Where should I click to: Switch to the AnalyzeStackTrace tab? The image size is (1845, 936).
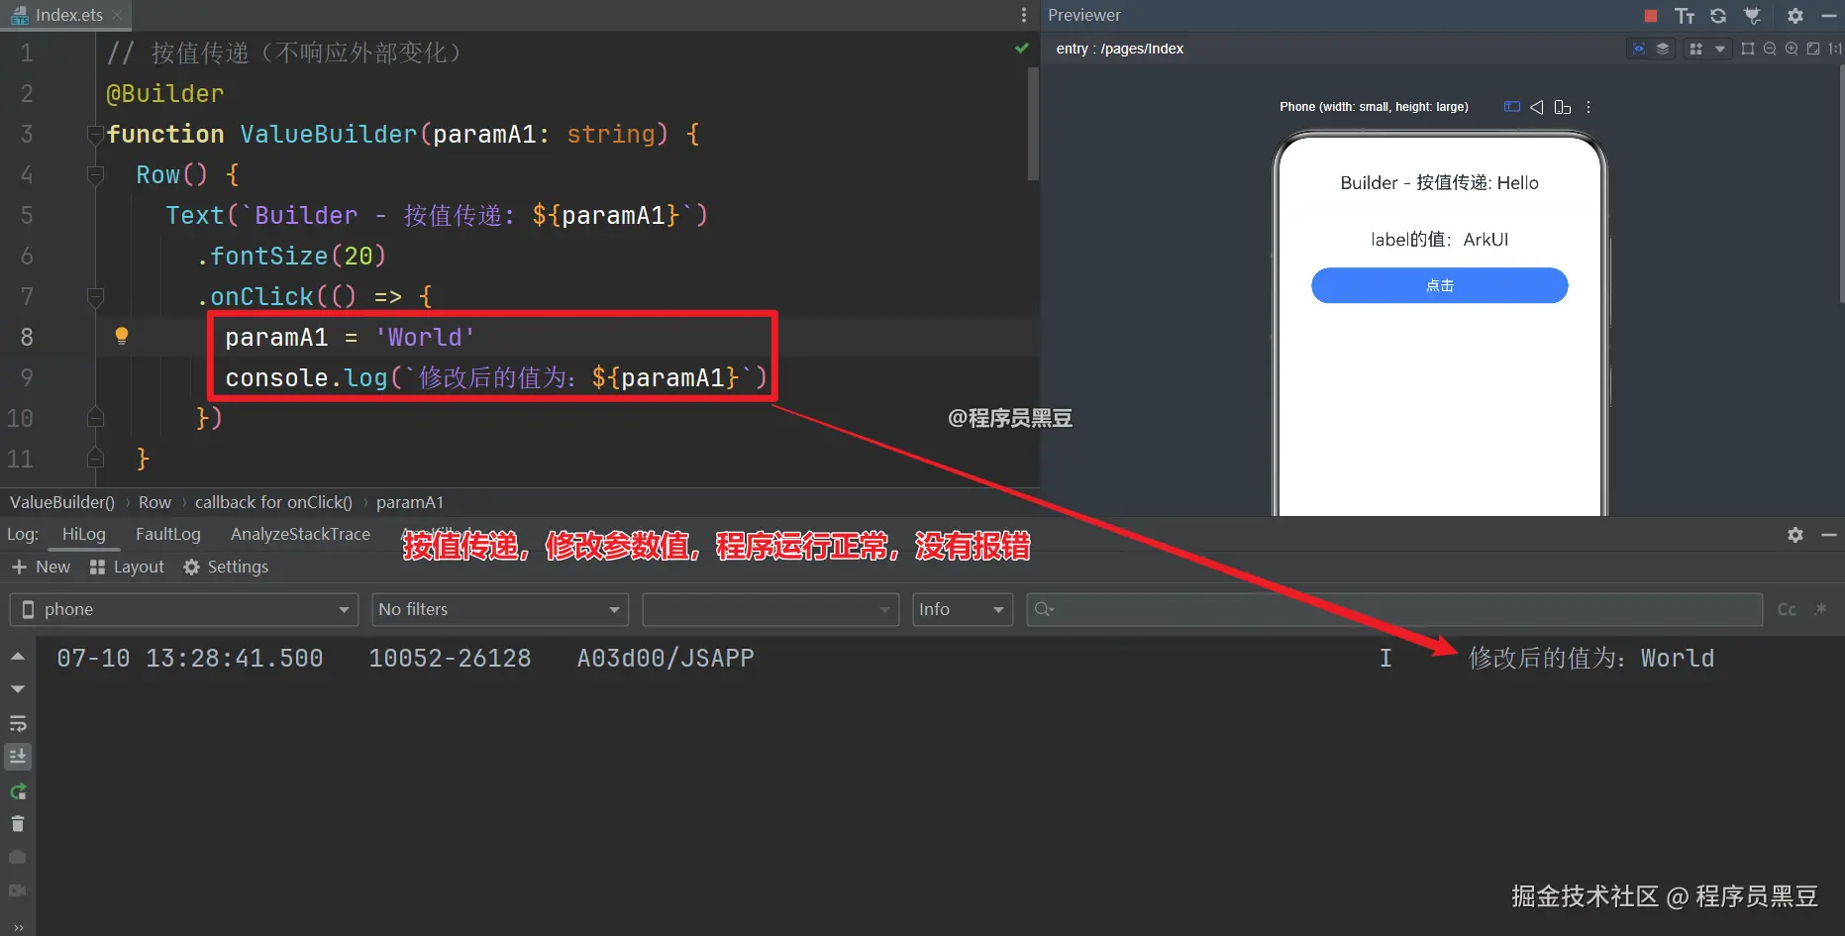pos(300,534)
